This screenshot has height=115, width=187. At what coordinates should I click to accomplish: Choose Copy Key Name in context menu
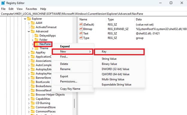73,89
